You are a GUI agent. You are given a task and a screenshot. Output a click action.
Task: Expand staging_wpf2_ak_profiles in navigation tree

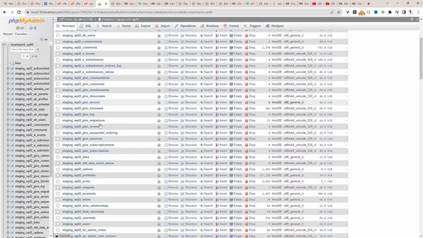pos(8,99)
